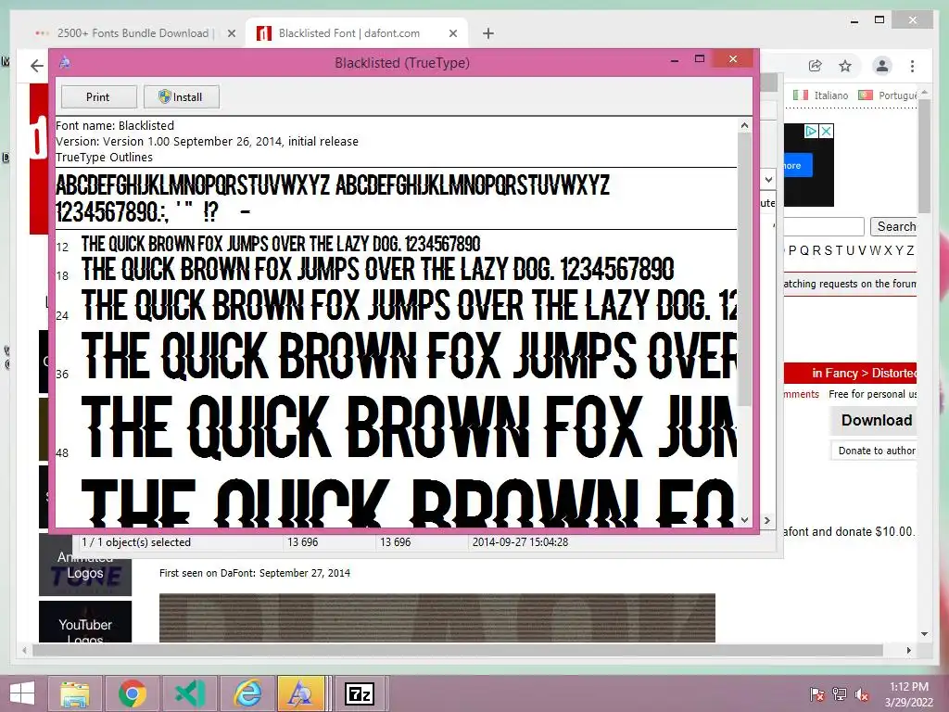The width and height of the screenshot is (949, 712).
Task: Click the dafont search input field
Action: click(x=824, y=226)
